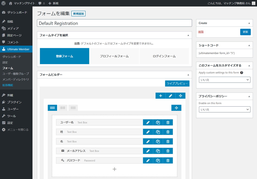This screenshot has height=179, width=257.
Task: Delete the メールアドレス field
Action: click(168, 151)
